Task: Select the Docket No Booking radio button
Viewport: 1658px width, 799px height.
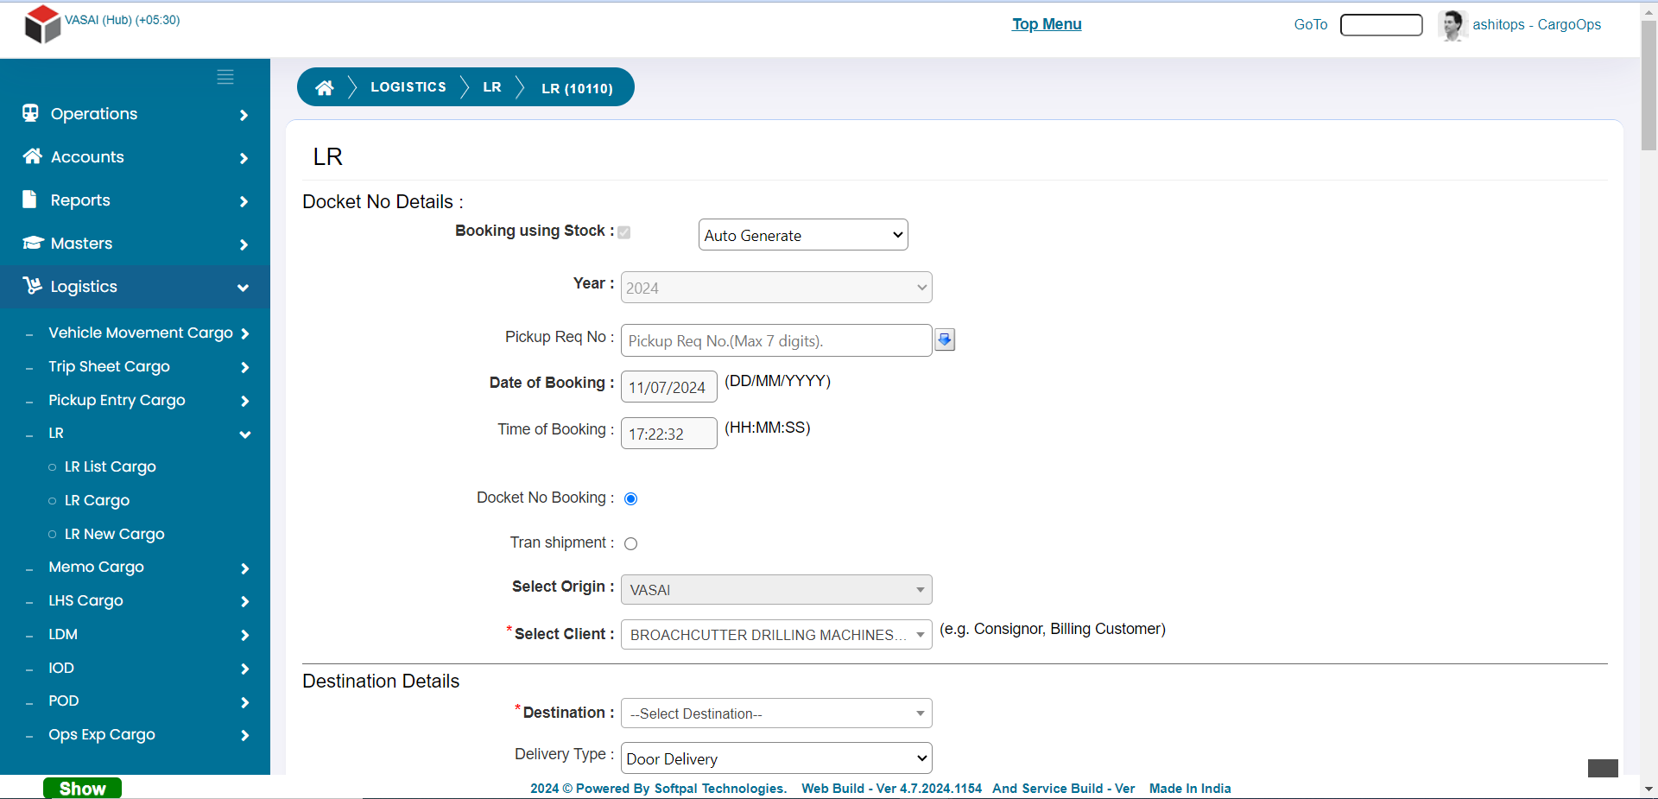Action: [630, 498]
